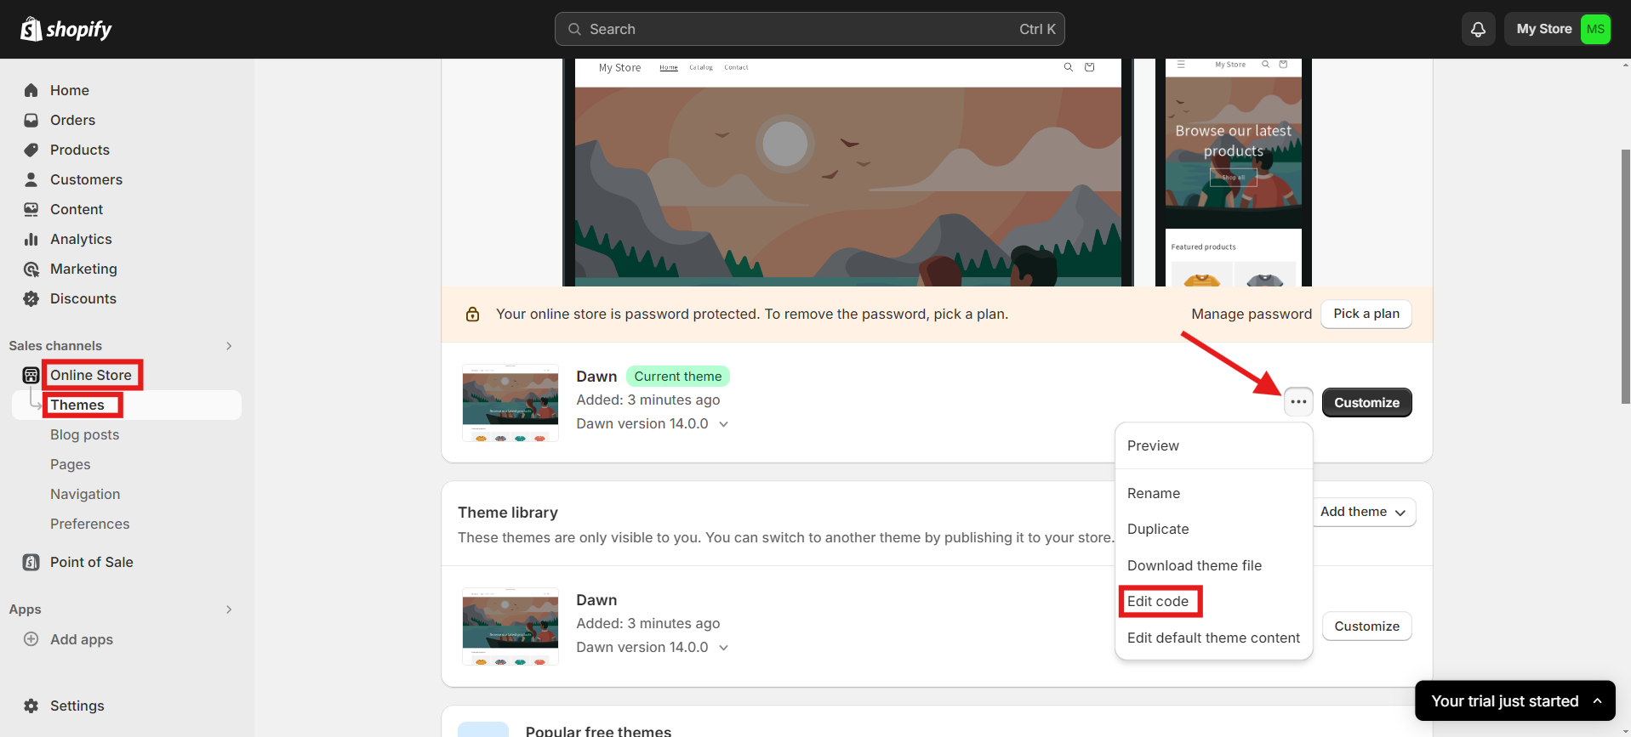Expand the Apps section chevron

coord(229,609)
